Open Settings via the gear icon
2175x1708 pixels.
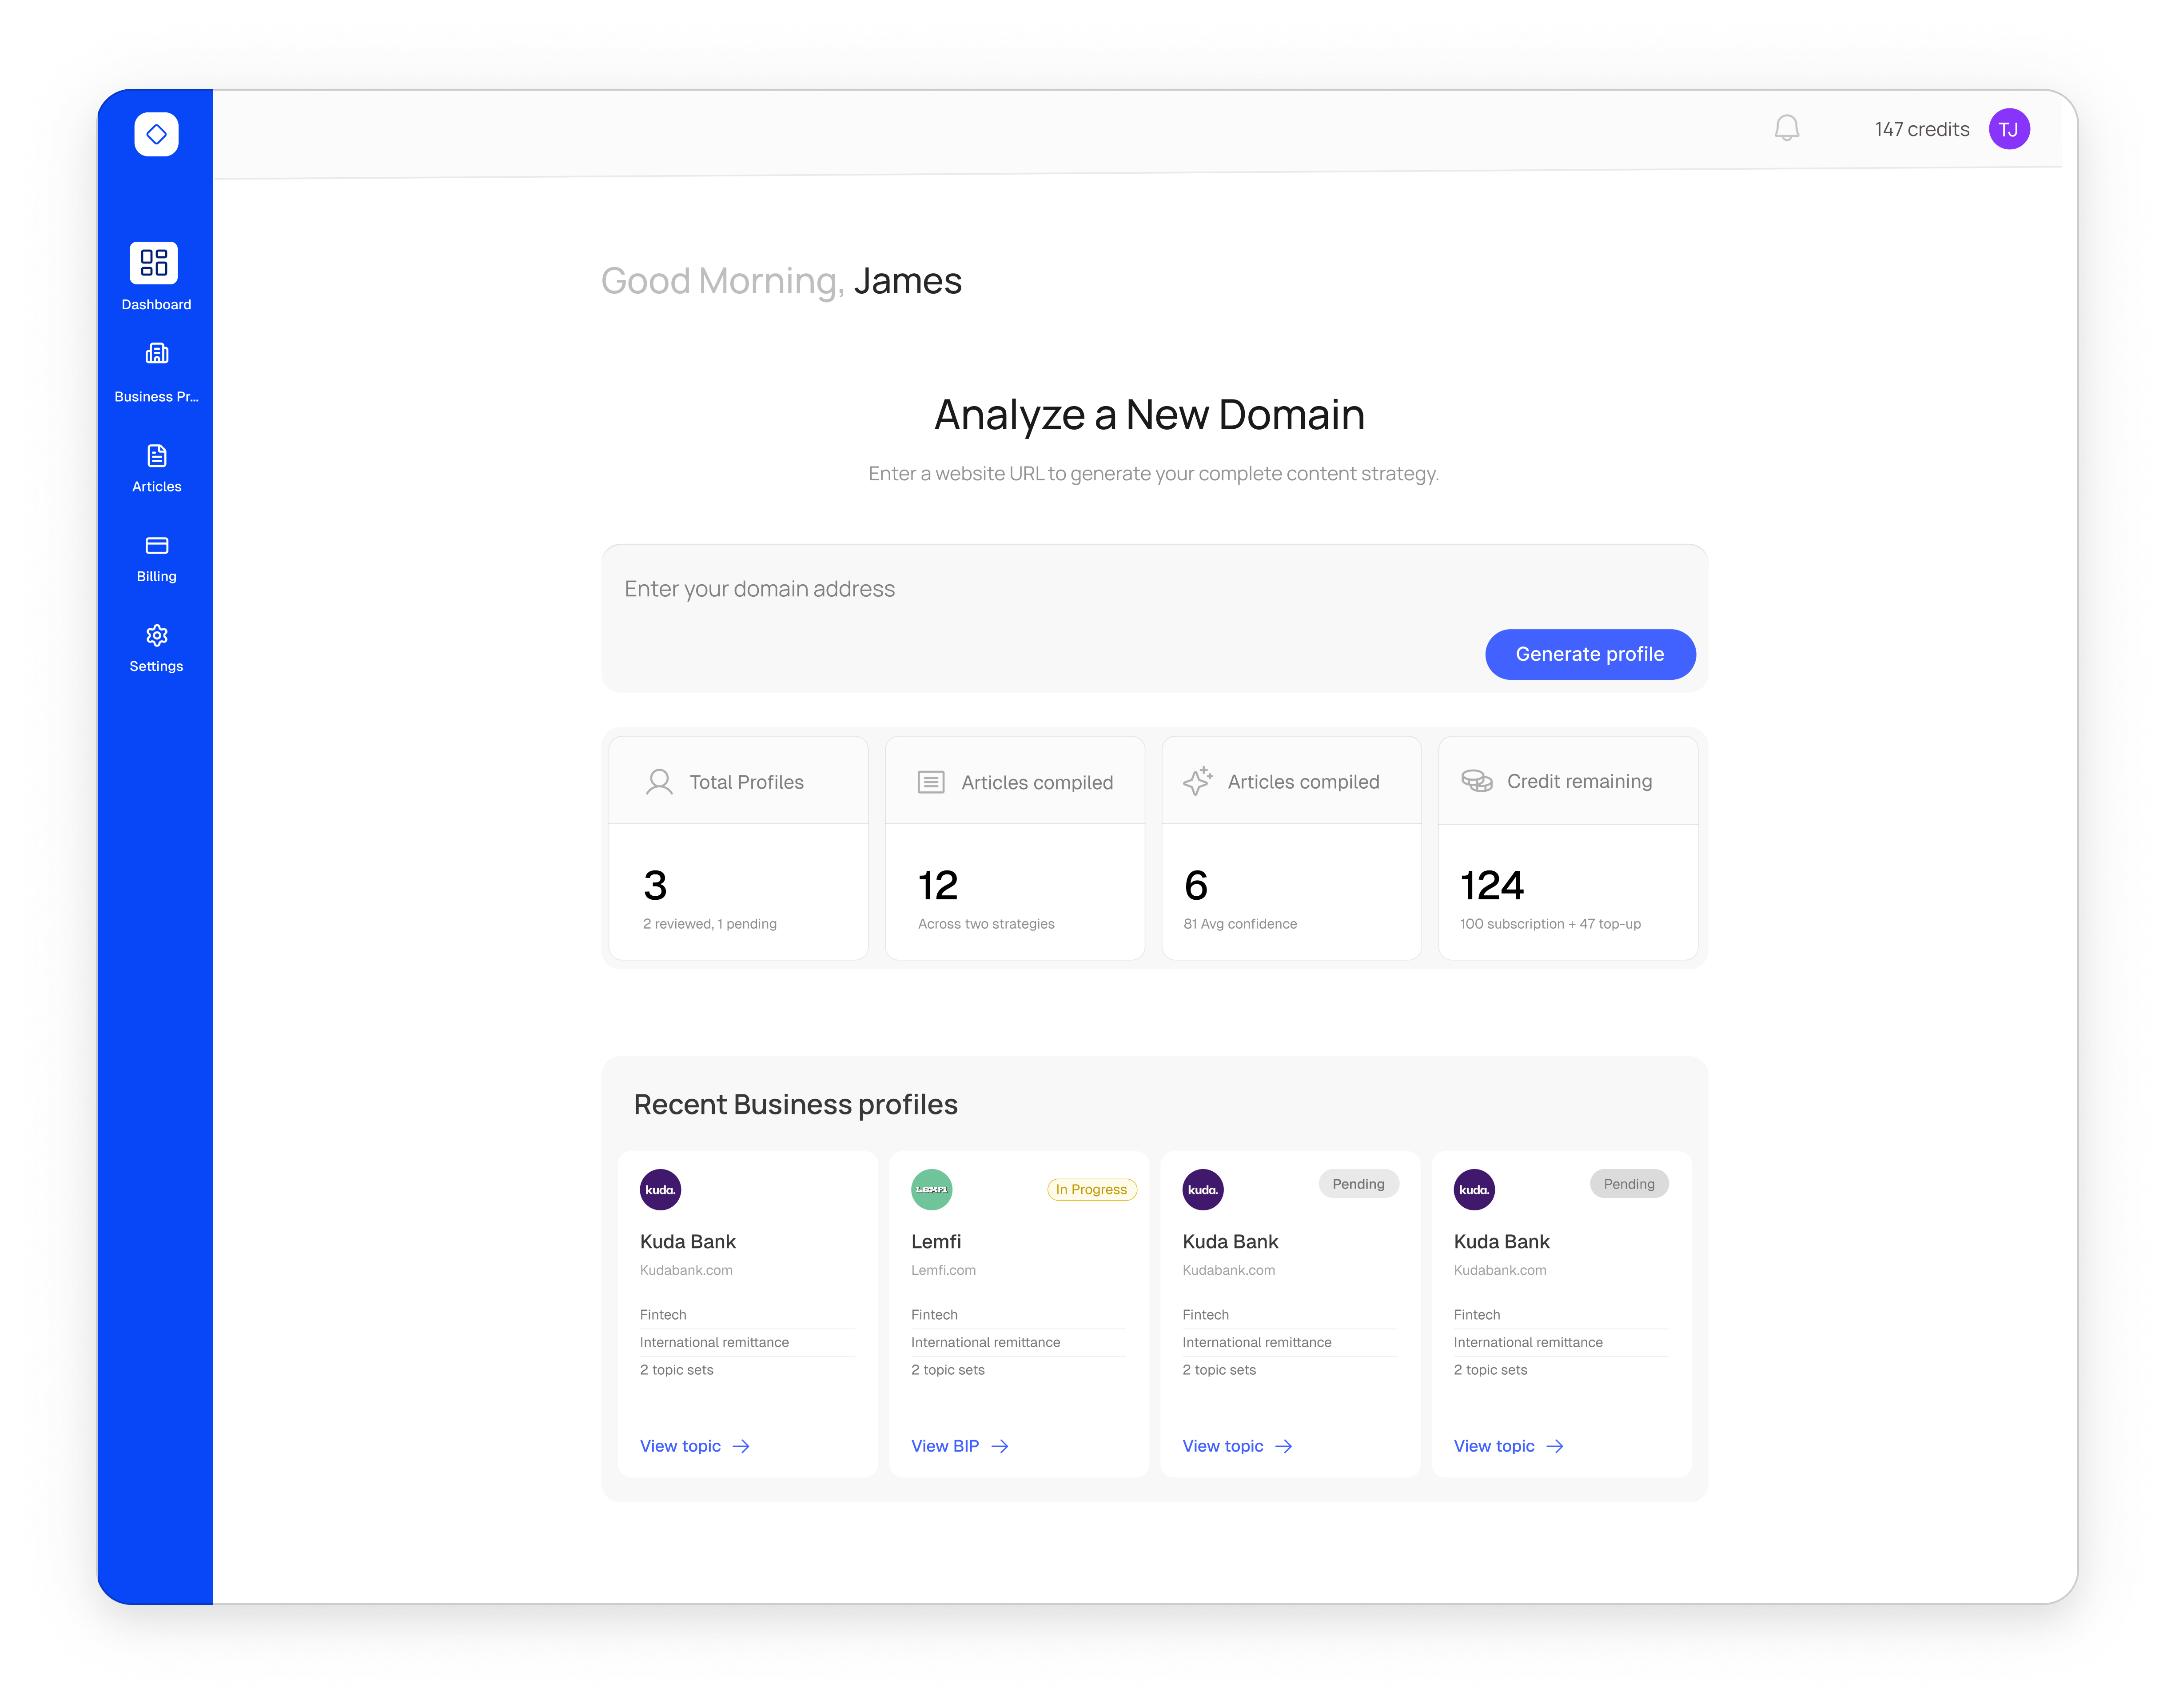point(156,636)
